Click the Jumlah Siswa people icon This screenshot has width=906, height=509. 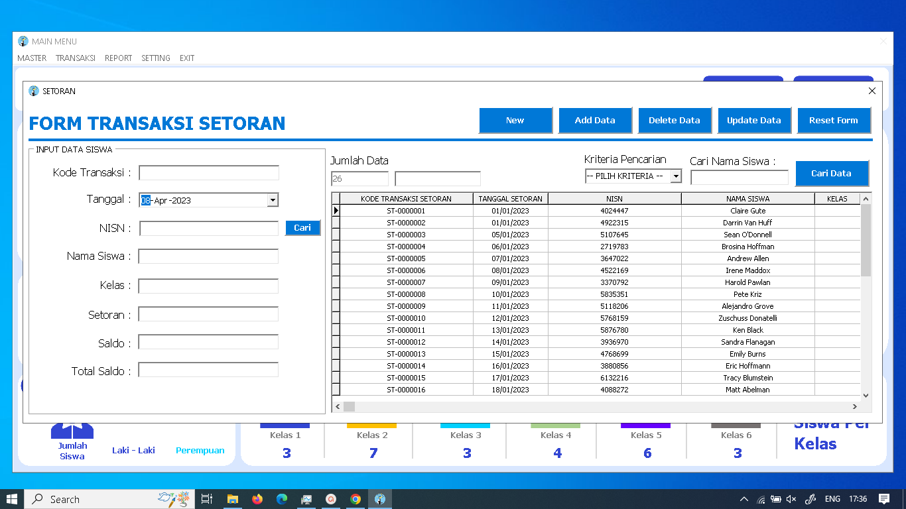click(x=72, y=429)
